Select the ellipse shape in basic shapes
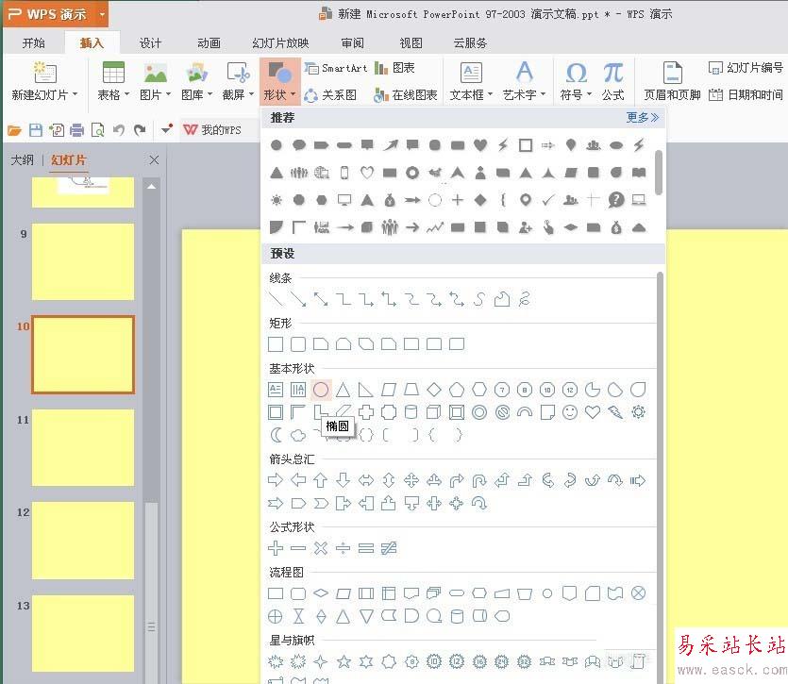Screen dimensions: 788x684 pyautogui.click(x=321, y=389)
